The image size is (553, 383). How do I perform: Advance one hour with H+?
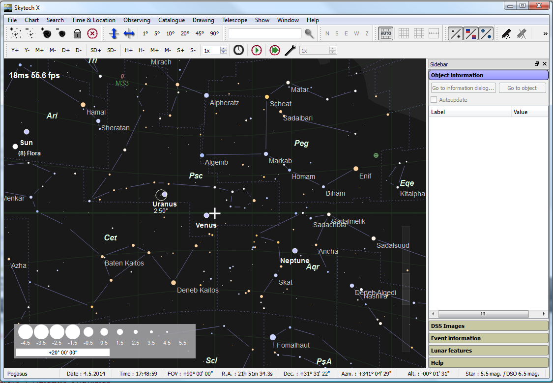point(128,50)
